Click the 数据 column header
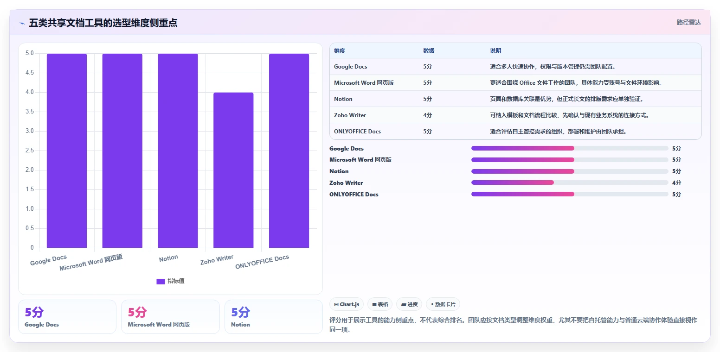Screen dimensions: 720x352 click(429, 51)
